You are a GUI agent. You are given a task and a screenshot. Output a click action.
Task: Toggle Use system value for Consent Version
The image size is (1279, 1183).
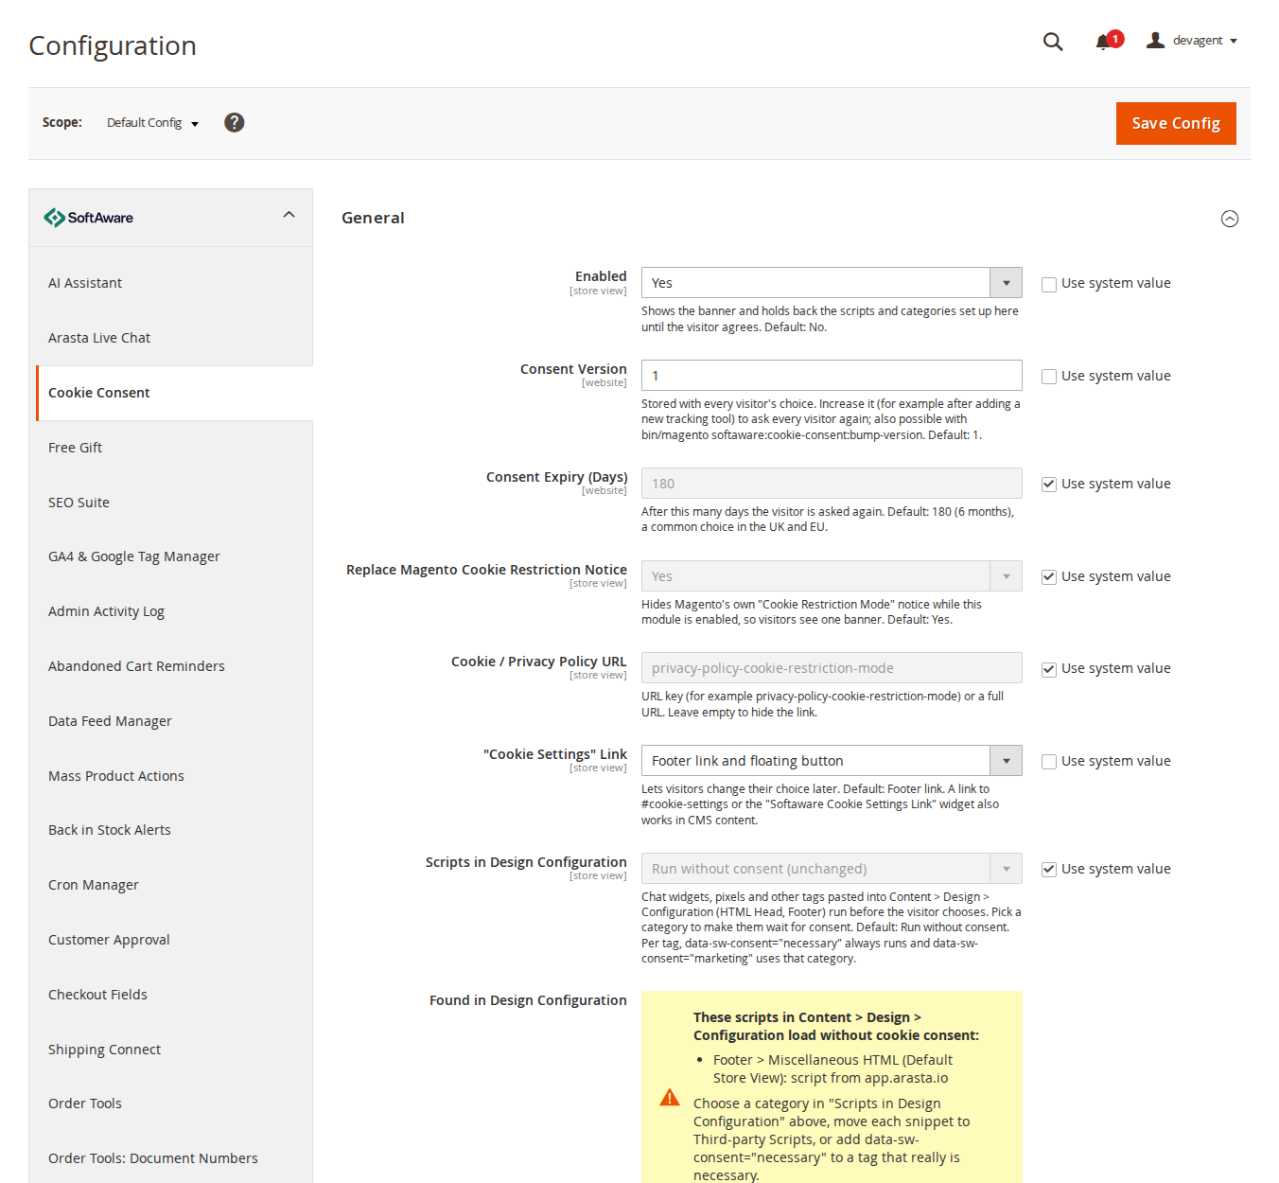tap(1049, 377)
